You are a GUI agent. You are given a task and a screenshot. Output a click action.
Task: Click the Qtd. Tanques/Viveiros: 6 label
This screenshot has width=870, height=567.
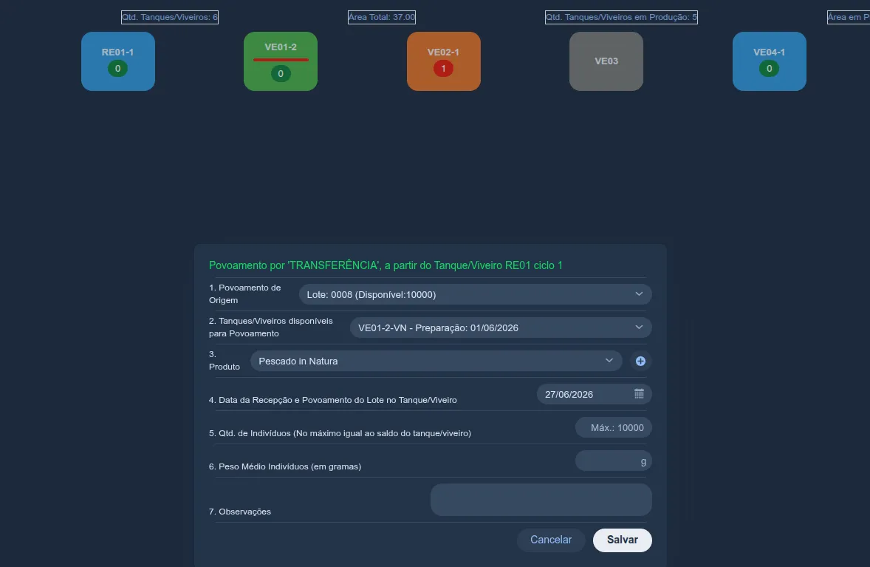click(170, 17)
